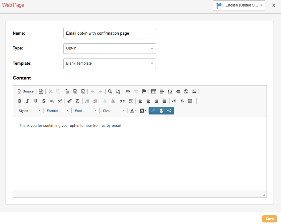Viewport: 281px width, 224px height.
Task: Click the Insert Link icon
Action: (x=128, y=92)
